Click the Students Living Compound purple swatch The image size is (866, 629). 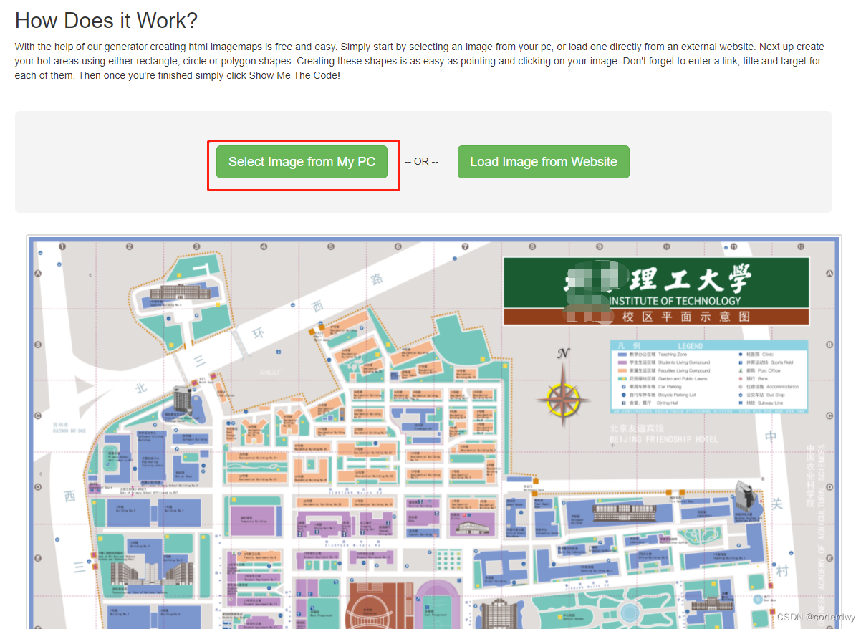[622, 362]
